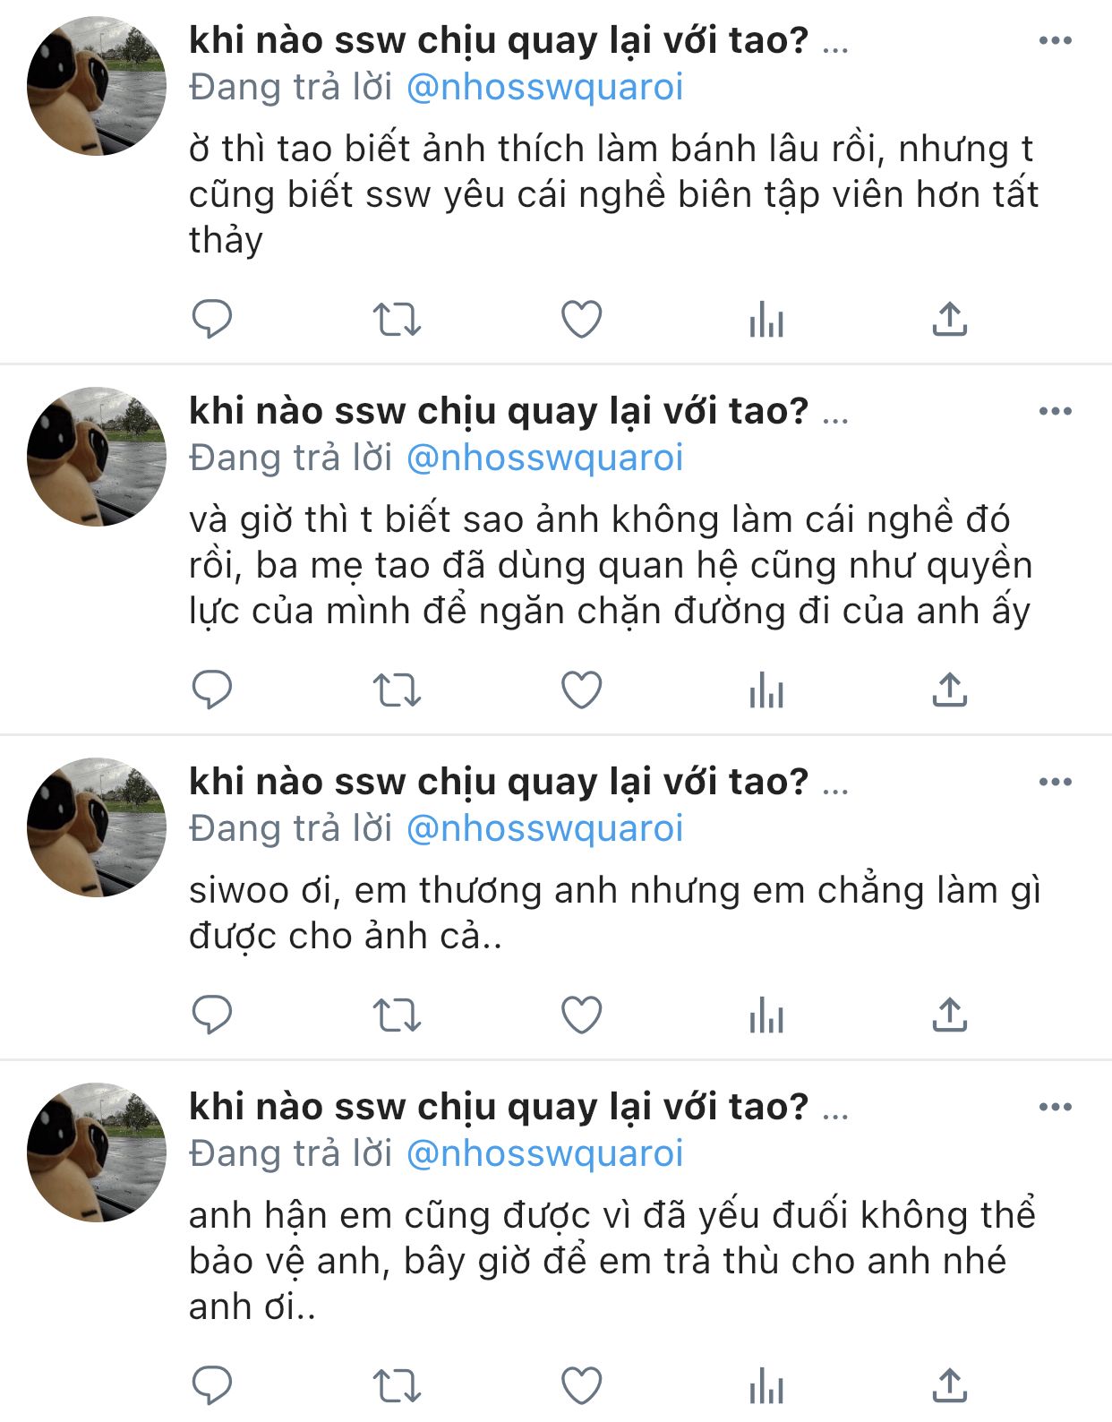Reply to the tweet about 'làm bánh'
The height and width of the screenshot is (1422, 1112).
(x=212, y=319)
